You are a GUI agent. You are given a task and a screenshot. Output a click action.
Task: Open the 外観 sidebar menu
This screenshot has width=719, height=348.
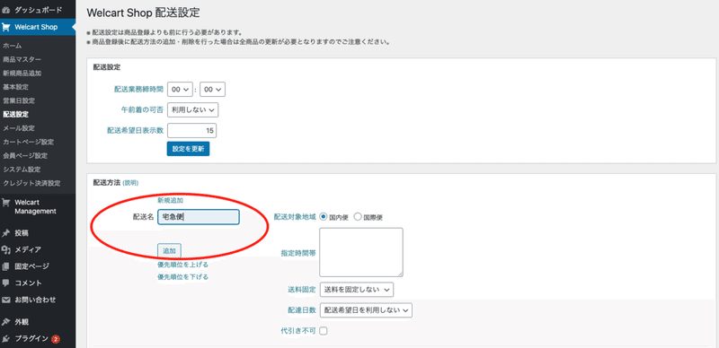pos(22,322)
